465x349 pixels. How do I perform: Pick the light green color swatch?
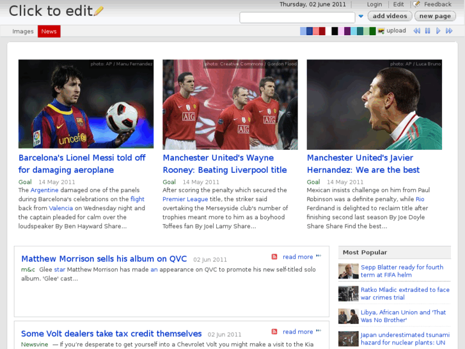(x=366, y=31)
